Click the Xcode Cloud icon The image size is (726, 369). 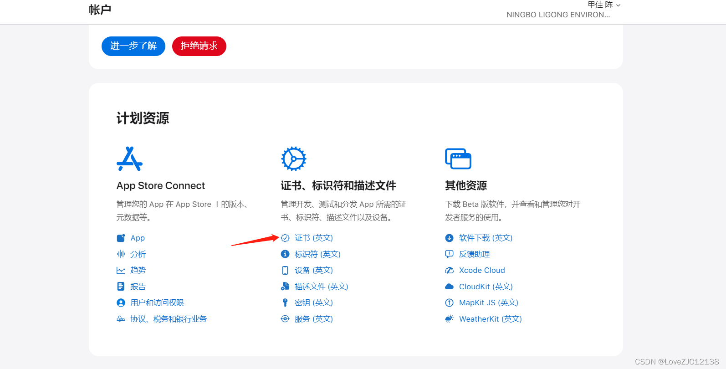450,270
